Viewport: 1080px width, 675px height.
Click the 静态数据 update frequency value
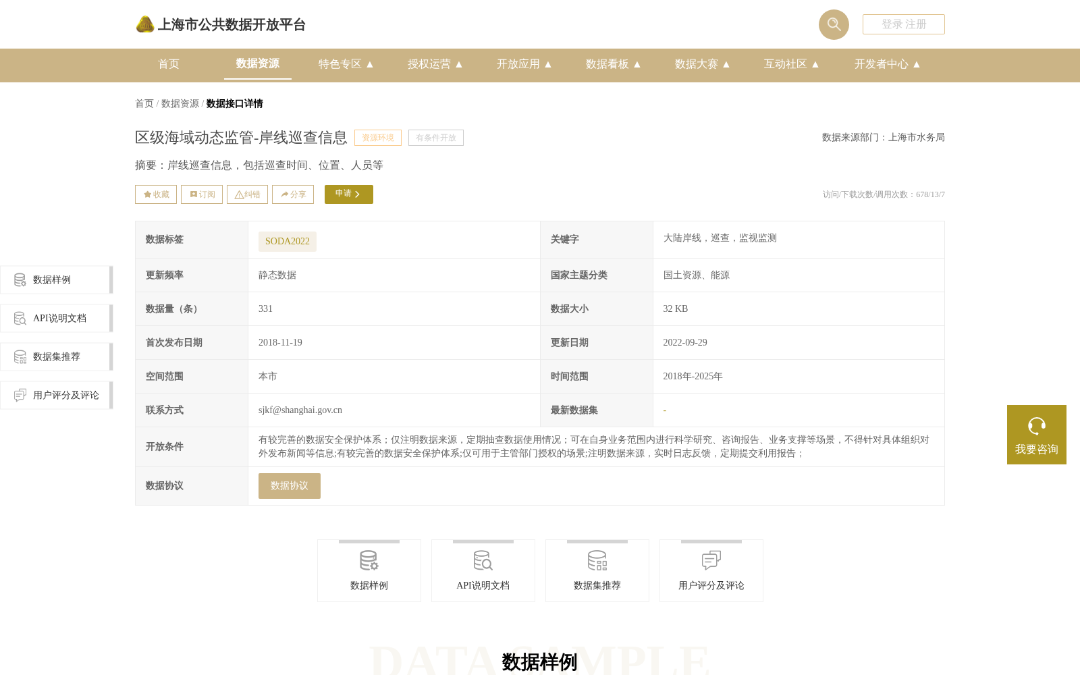277,275
